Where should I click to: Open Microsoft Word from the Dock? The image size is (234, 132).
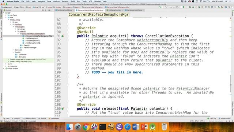coord(136,127)
